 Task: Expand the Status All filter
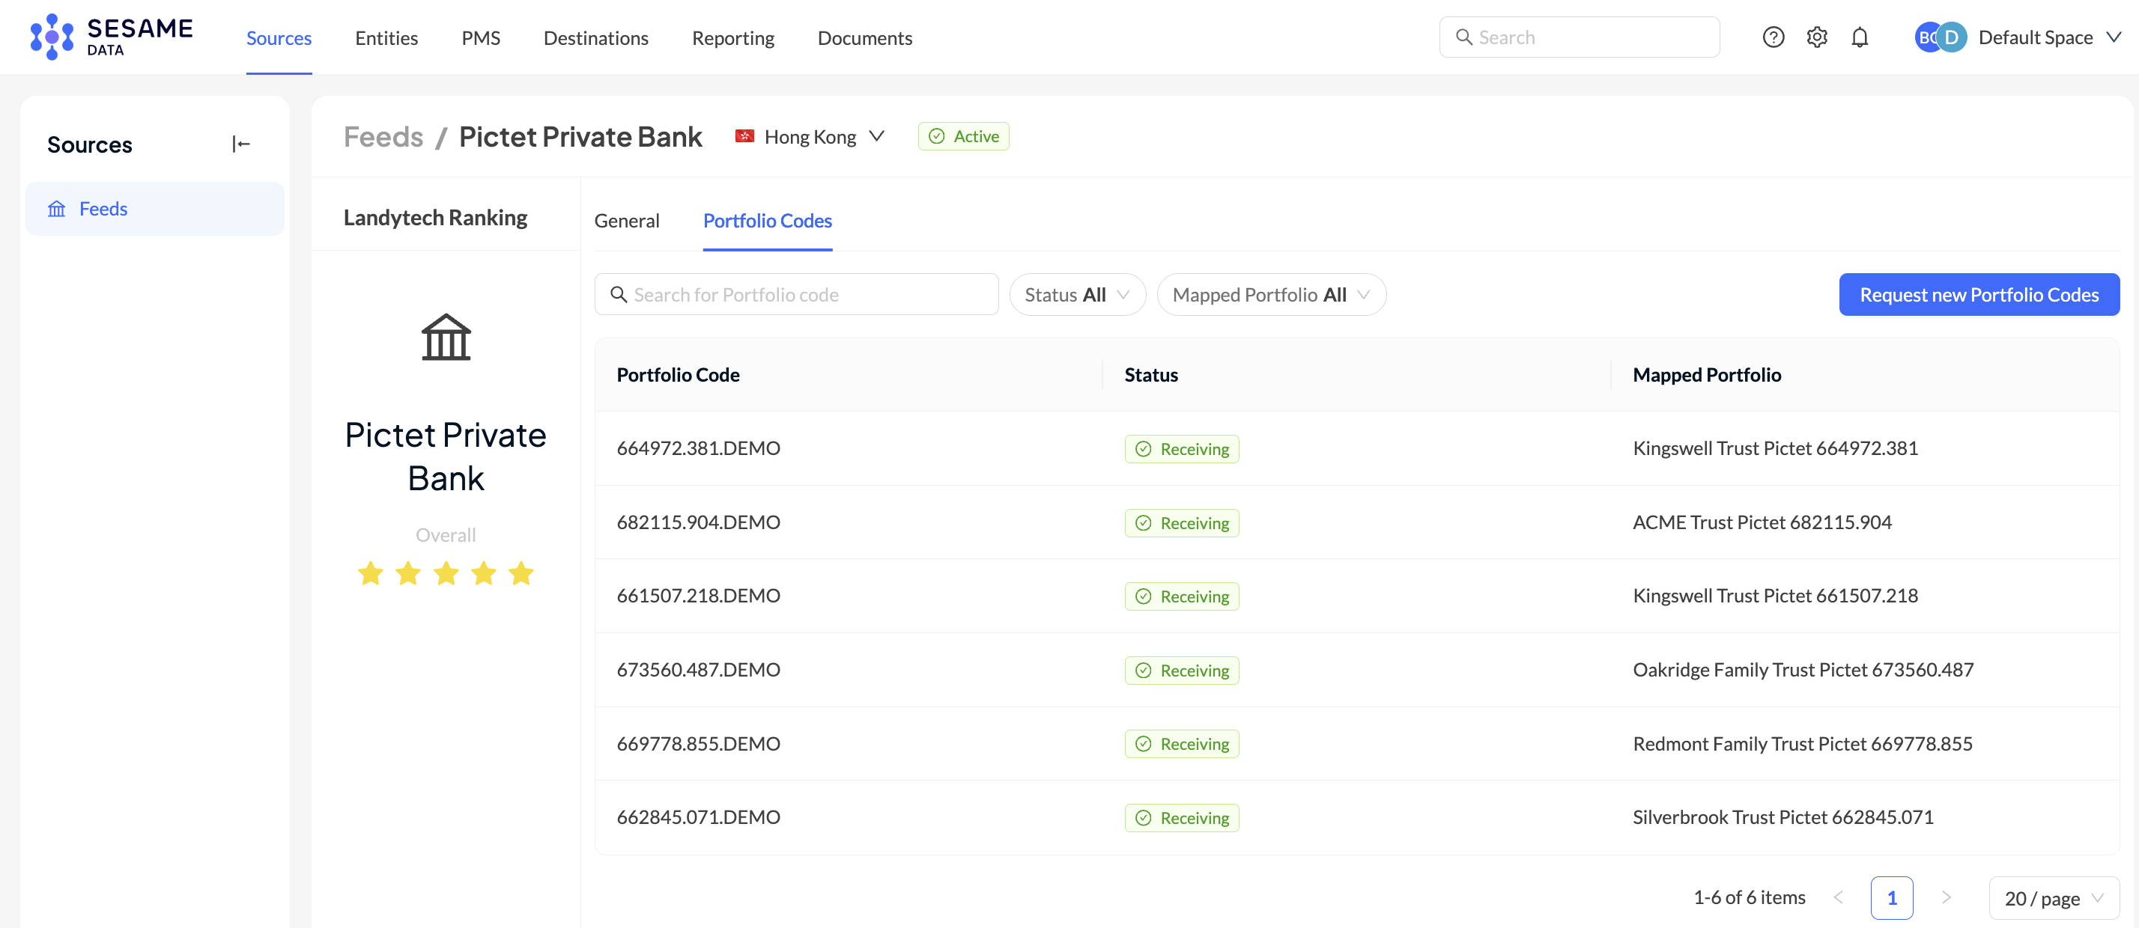(1077, 295)
